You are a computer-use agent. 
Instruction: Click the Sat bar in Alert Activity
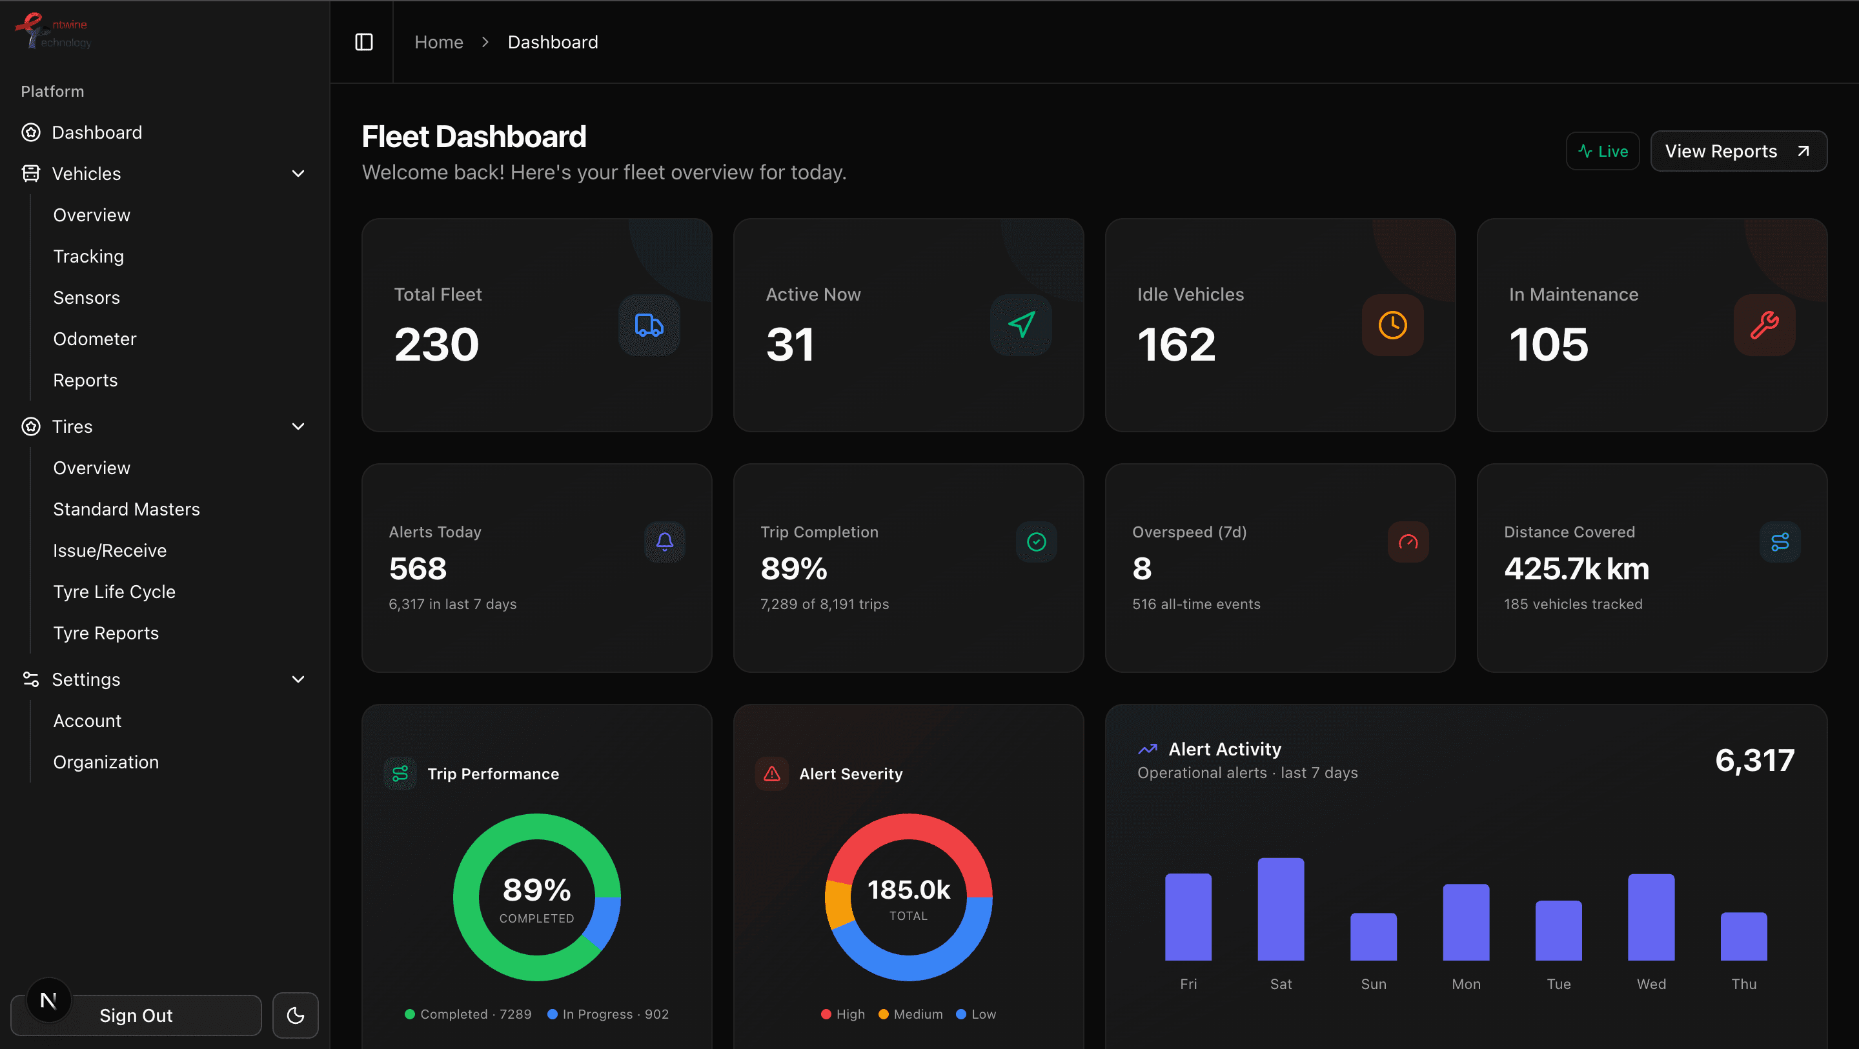click(x=1281, y=909)
